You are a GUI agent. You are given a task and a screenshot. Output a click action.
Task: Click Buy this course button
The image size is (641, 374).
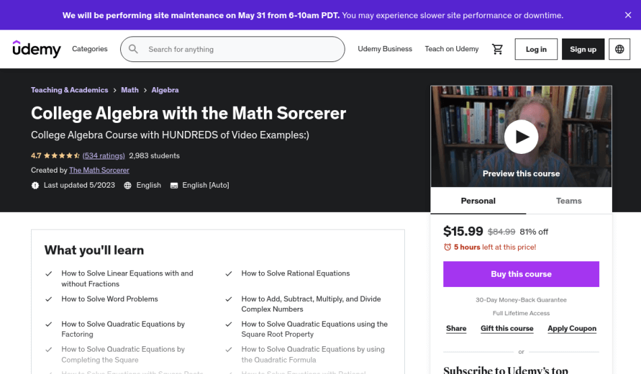point(521,274)
